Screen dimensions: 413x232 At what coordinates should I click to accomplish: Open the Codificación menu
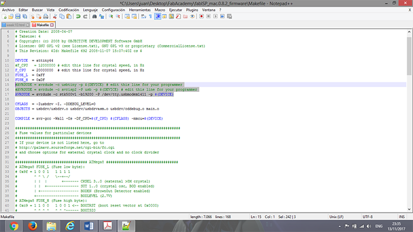coord(68,10)
